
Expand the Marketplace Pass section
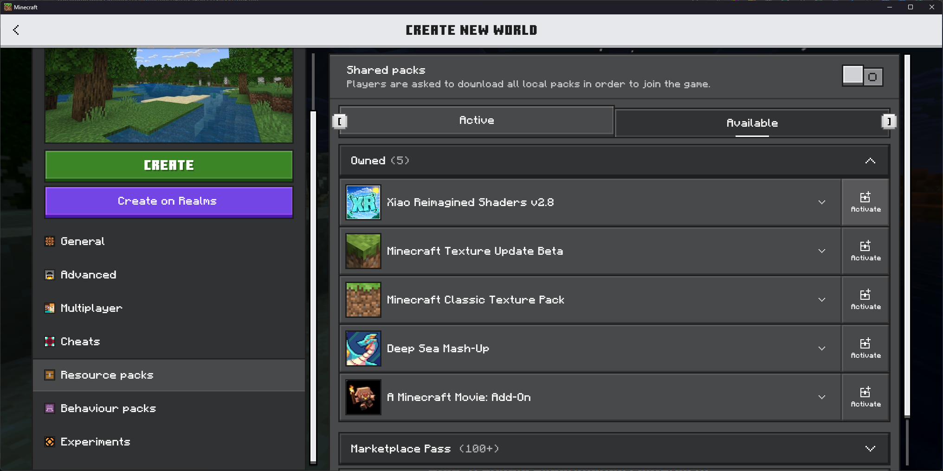click(870, 449)
